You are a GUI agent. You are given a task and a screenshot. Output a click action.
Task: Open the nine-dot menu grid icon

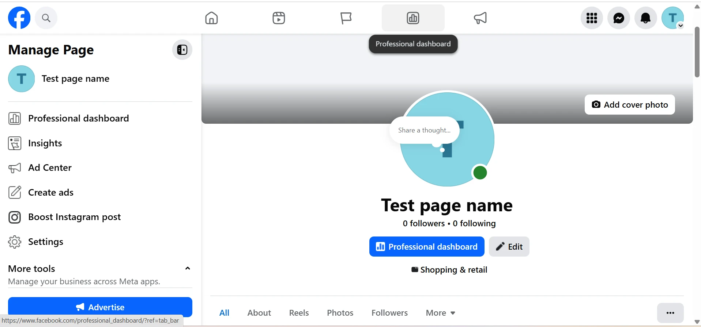592,18
